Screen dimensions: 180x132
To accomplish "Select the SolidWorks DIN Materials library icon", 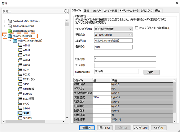I will click(10, 21).
